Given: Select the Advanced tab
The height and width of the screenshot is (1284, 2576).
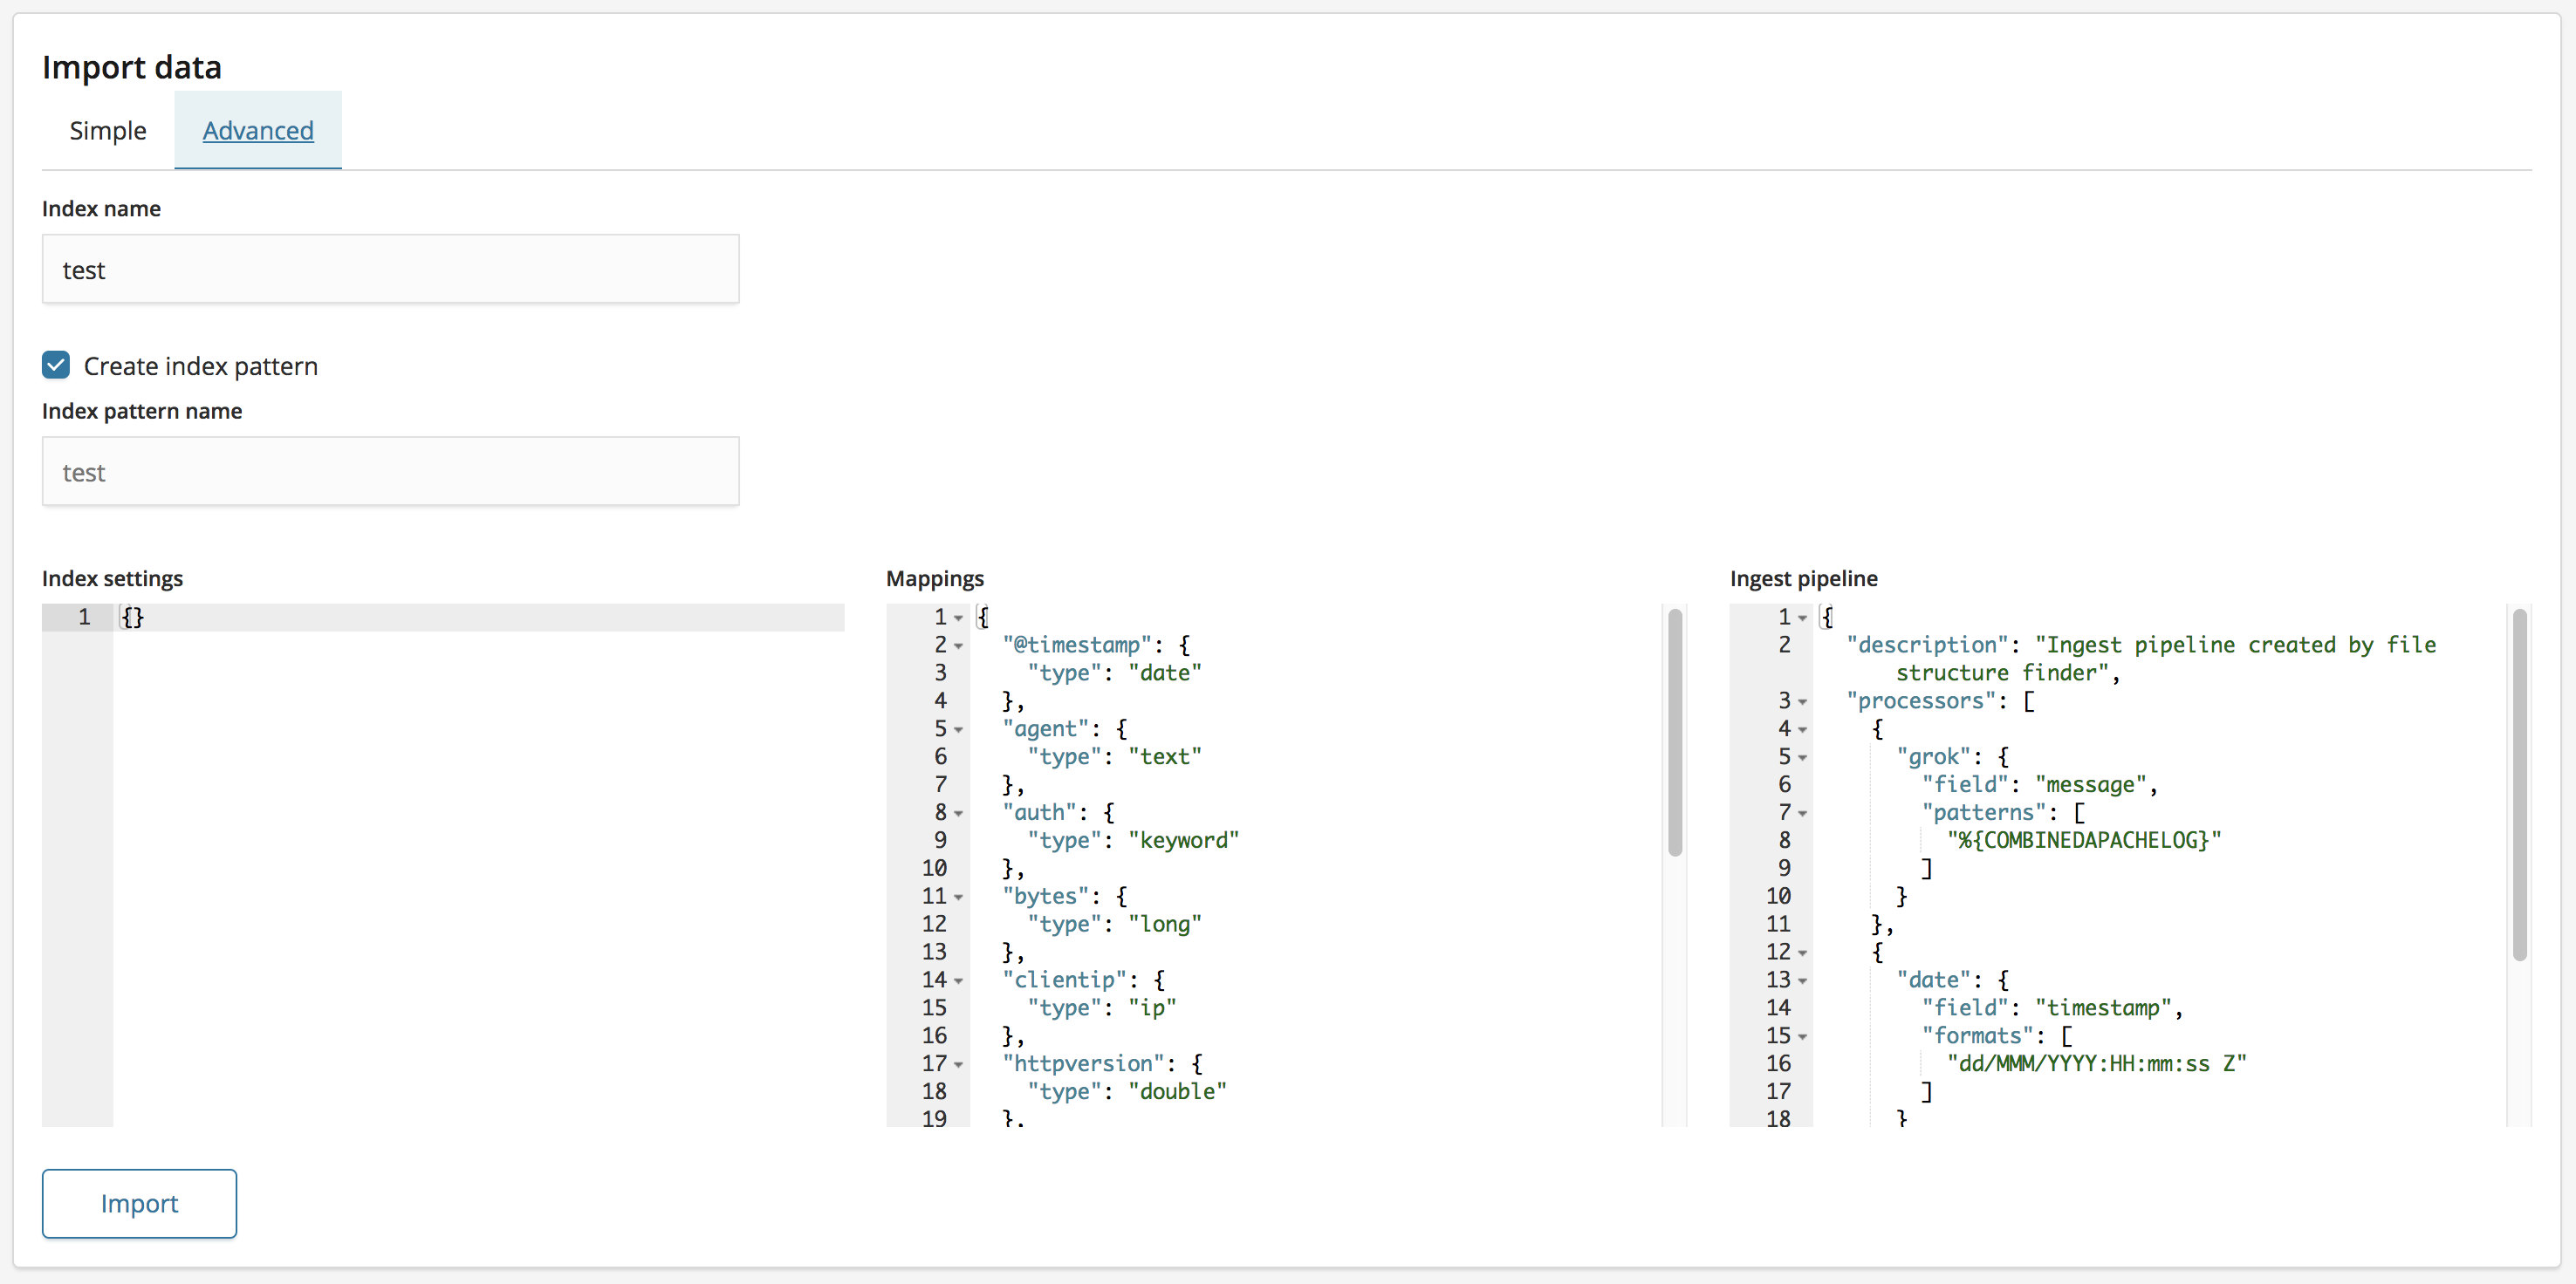Looking at the screenshot, I should point(258,131).
